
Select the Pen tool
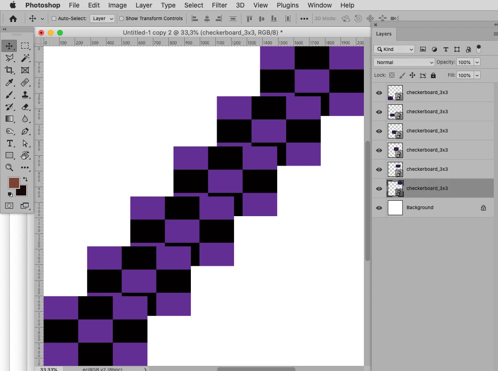tap(25, 131)
